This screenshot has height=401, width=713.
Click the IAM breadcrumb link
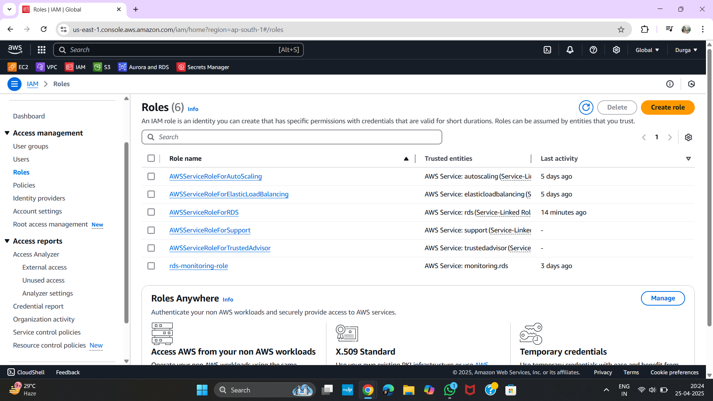tap(33, 84)
